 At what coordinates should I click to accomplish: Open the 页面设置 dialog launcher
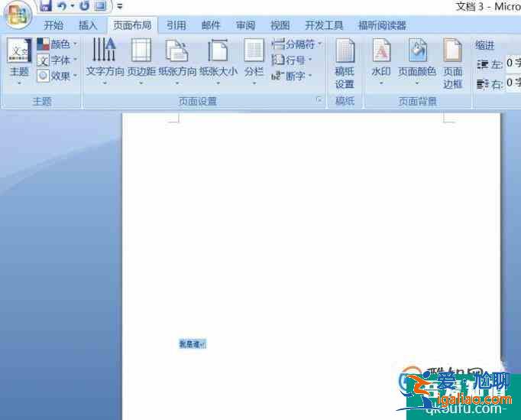pyautogui.click(x=319, y=99)
